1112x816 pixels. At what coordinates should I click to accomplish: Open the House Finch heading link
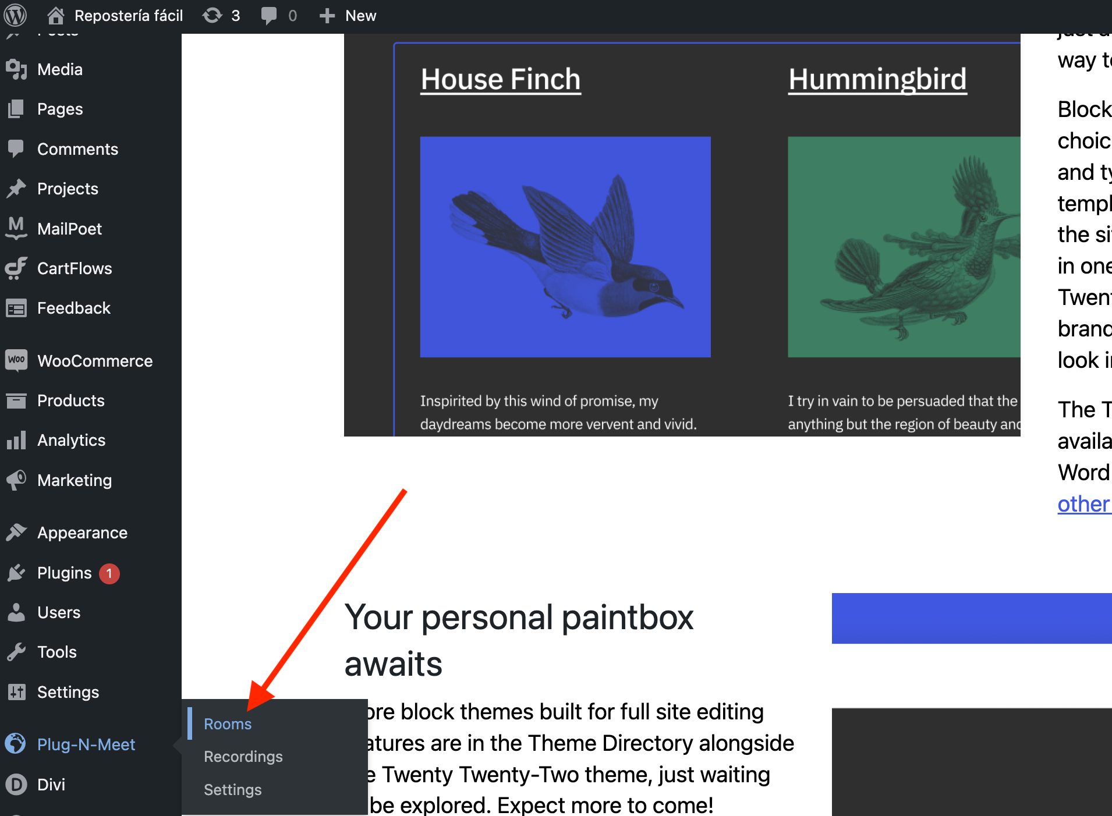[x=501, y=80]
